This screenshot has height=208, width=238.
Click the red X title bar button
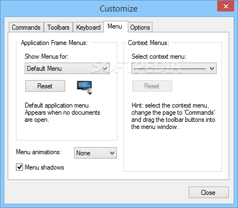(225, 6)
